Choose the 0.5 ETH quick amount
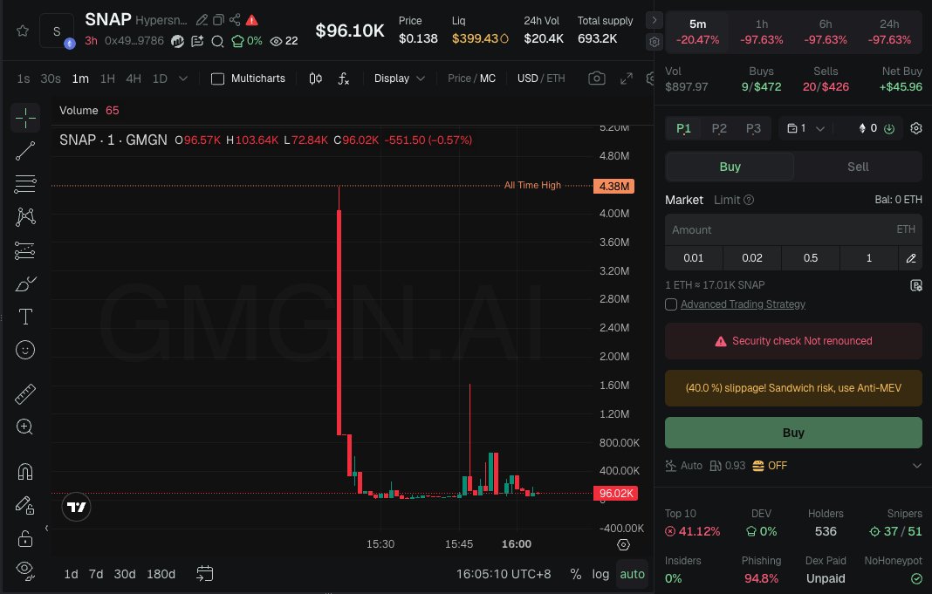Viewport: 932px width, 594px height. pos(811,258)
